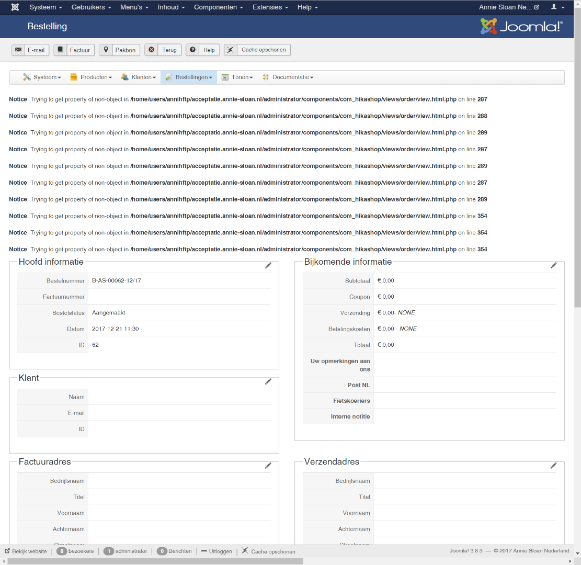
Task: Click the Factuur toolbar button
Action: pos(74,50)
